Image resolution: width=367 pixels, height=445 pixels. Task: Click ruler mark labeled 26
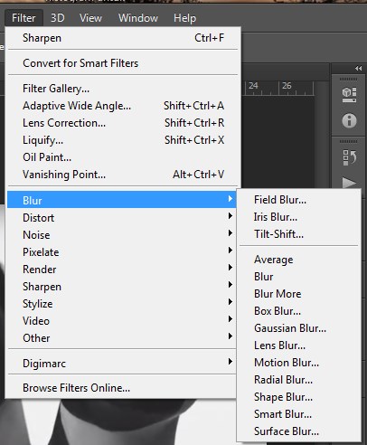click(x=287, y=86)
